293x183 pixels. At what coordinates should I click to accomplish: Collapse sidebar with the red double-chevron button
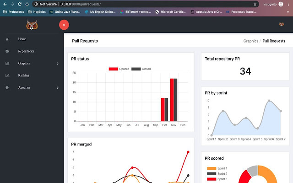pos(64,25)
